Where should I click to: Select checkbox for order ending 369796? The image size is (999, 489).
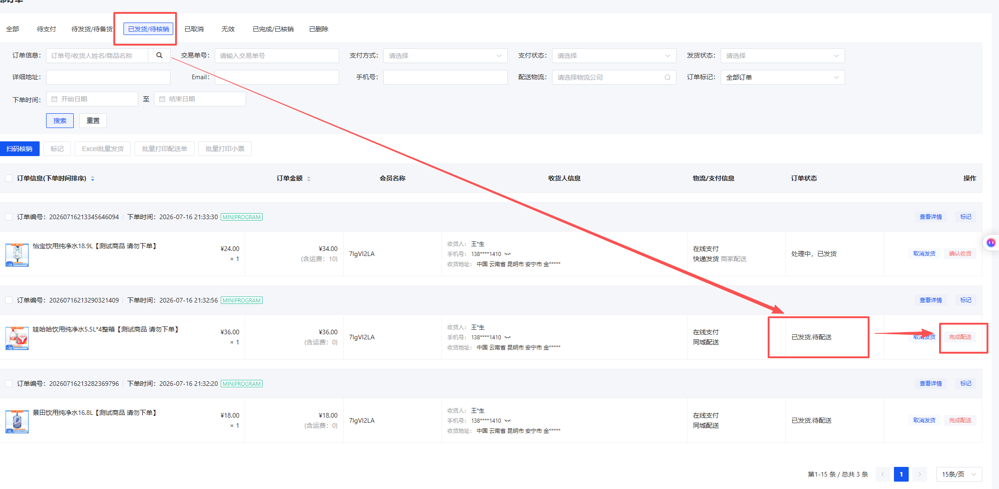tap(9, 384)
